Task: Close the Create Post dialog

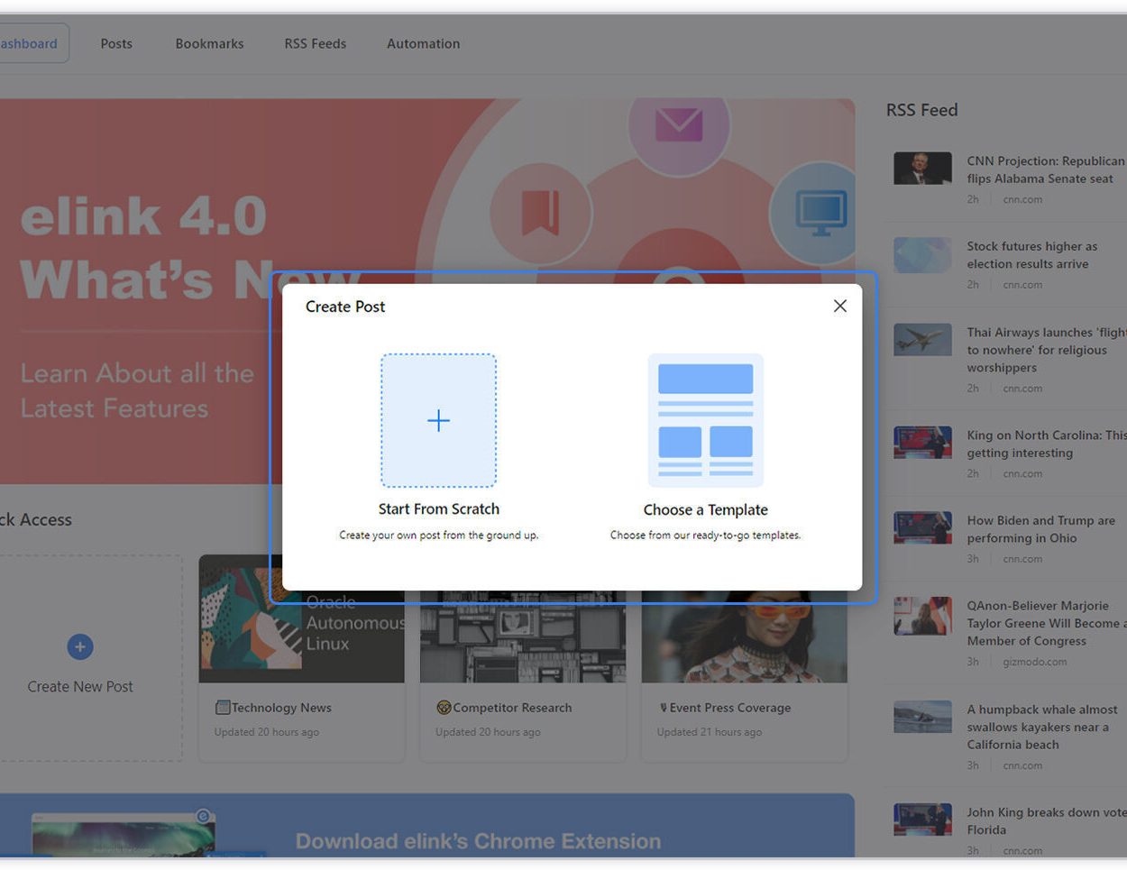Action: 839,306
